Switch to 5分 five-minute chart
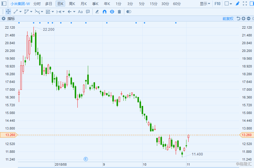This screenshot has height=168, width=254. [142, 4]
